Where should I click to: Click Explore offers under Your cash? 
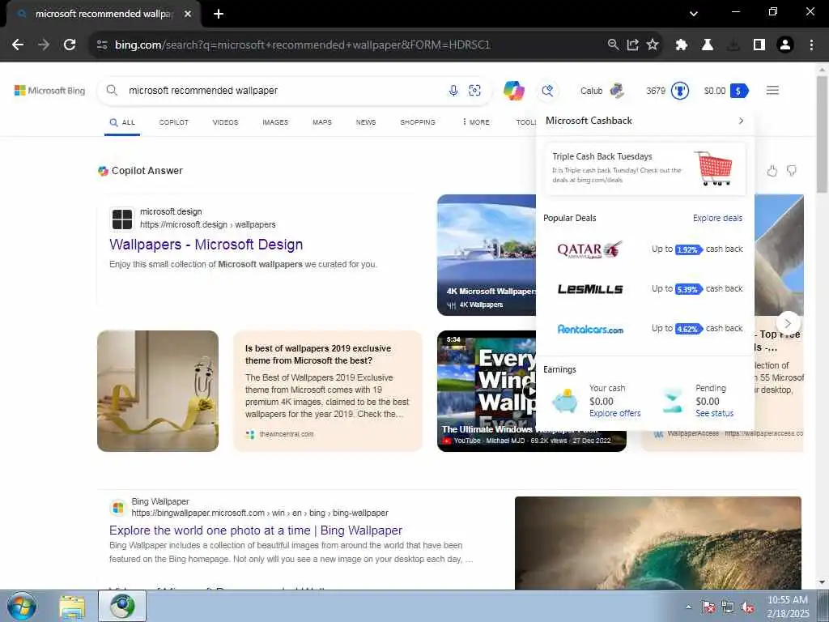(x=615, y=413)
